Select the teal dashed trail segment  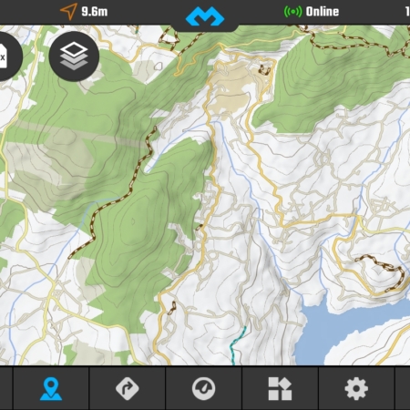tap(238, 345)
